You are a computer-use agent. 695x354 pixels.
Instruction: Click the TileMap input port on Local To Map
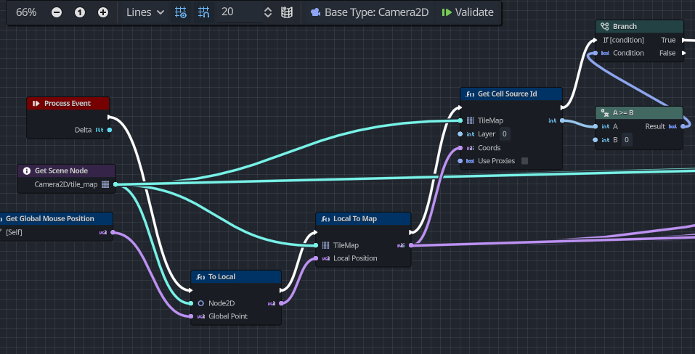316,245
